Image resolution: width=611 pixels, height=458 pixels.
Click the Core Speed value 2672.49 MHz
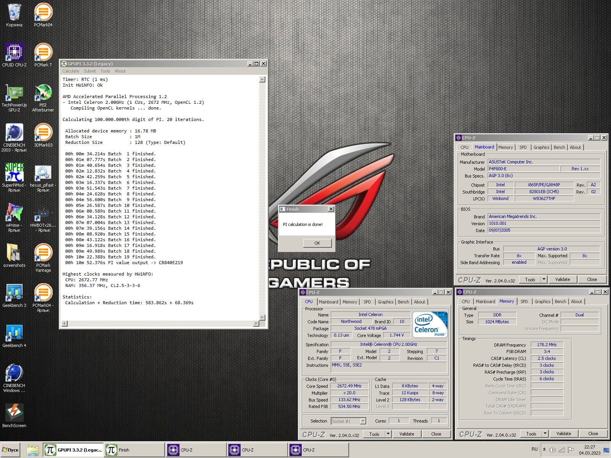349,386
